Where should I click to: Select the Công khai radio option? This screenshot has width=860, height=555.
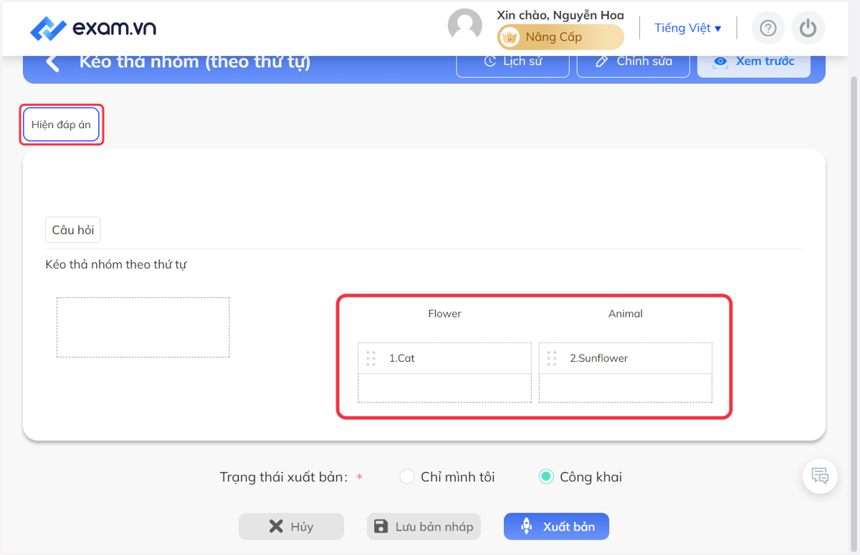(x=546, y=477)
